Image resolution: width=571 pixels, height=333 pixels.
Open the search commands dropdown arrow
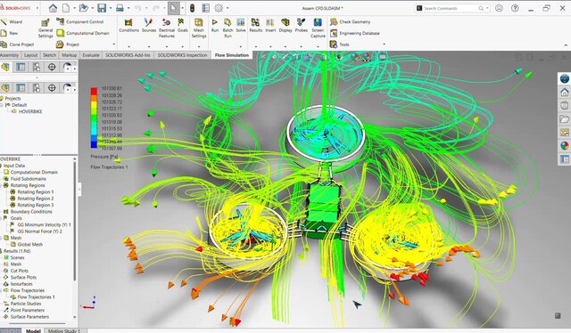pos(487,8)
